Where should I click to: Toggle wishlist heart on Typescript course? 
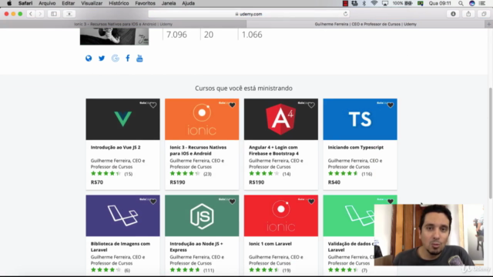coord(391,105)
